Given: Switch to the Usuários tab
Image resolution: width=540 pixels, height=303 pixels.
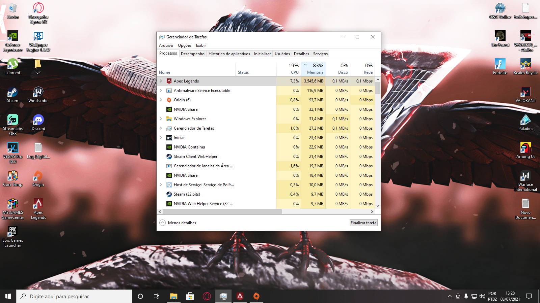Looking at the screenshot, I should [x=282, y=54].
